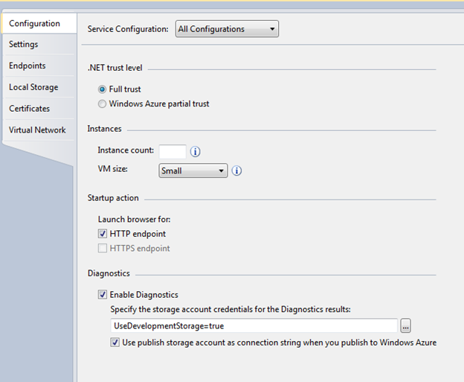Toggle the HTTP endpoint checkbox
This screenshot has width=464, height=382.
pos(103,234)
